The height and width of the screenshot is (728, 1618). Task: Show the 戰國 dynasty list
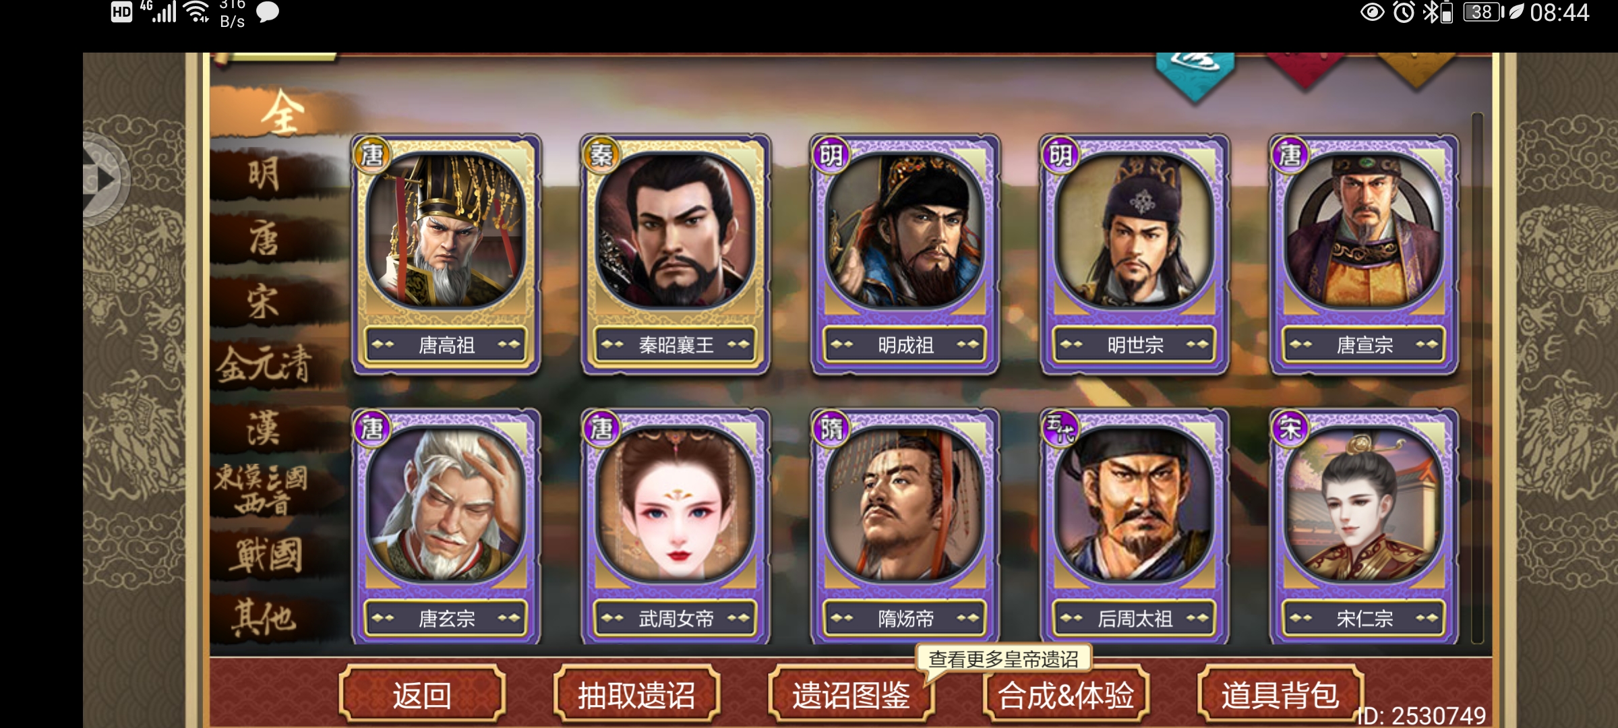coord(267,555)
